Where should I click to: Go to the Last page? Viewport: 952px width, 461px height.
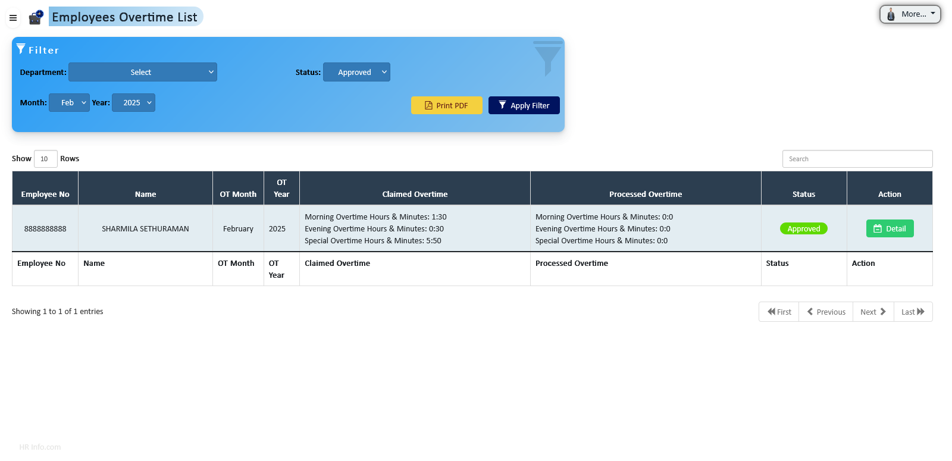[913, 312]
